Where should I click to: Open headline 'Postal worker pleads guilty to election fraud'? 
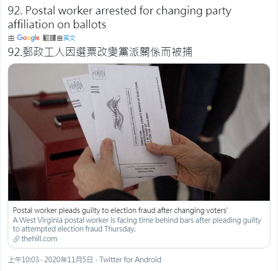coord(120,210)
